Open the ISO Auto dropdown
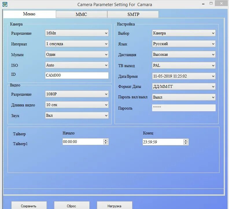Image resolution: width=229 pixels, height=209 pixels. [x=77, y=65]
